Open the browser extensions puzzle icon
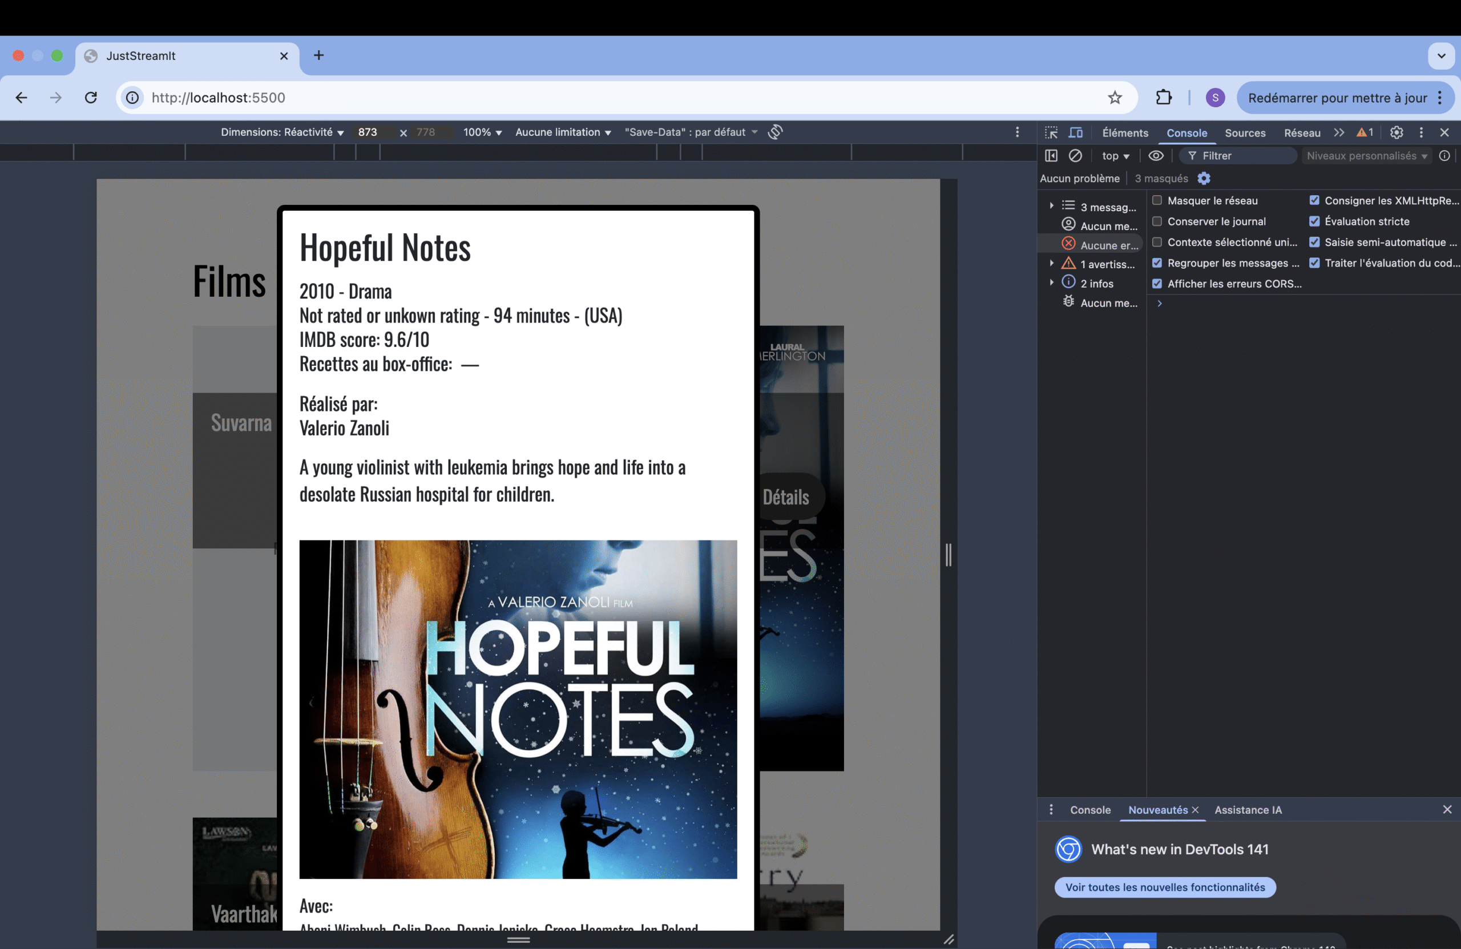The height and width of the screenshot is (949, 1461). 1163,98
